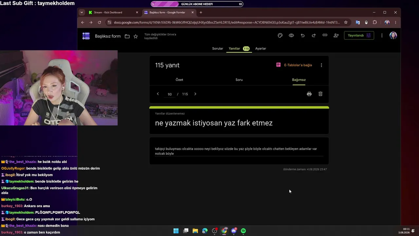The image size is (419, 236).
Task: Open the form's more options menu
Action: (x=382, y=35)
